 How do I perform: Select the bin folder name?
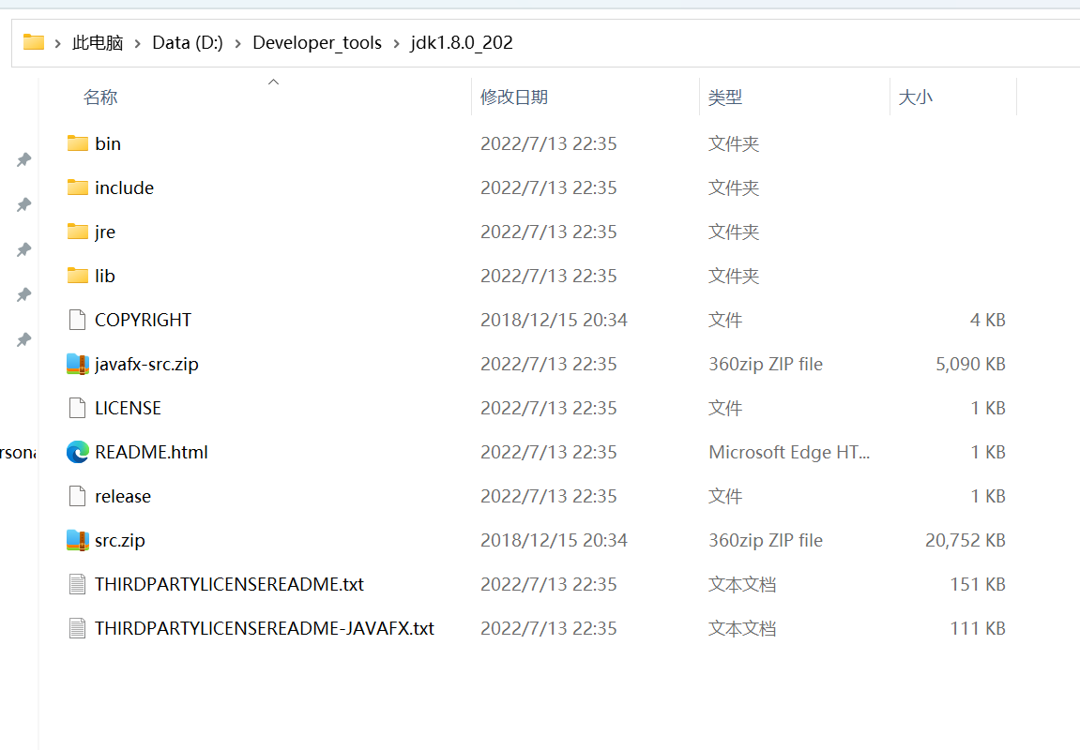(x=108, y=143)
